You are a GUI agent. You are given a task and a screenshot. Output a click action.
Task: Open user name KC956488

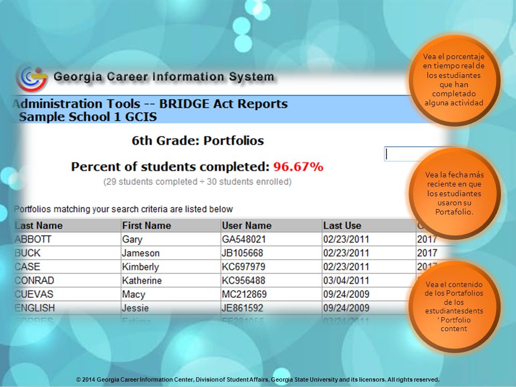[x=244, y=281]
